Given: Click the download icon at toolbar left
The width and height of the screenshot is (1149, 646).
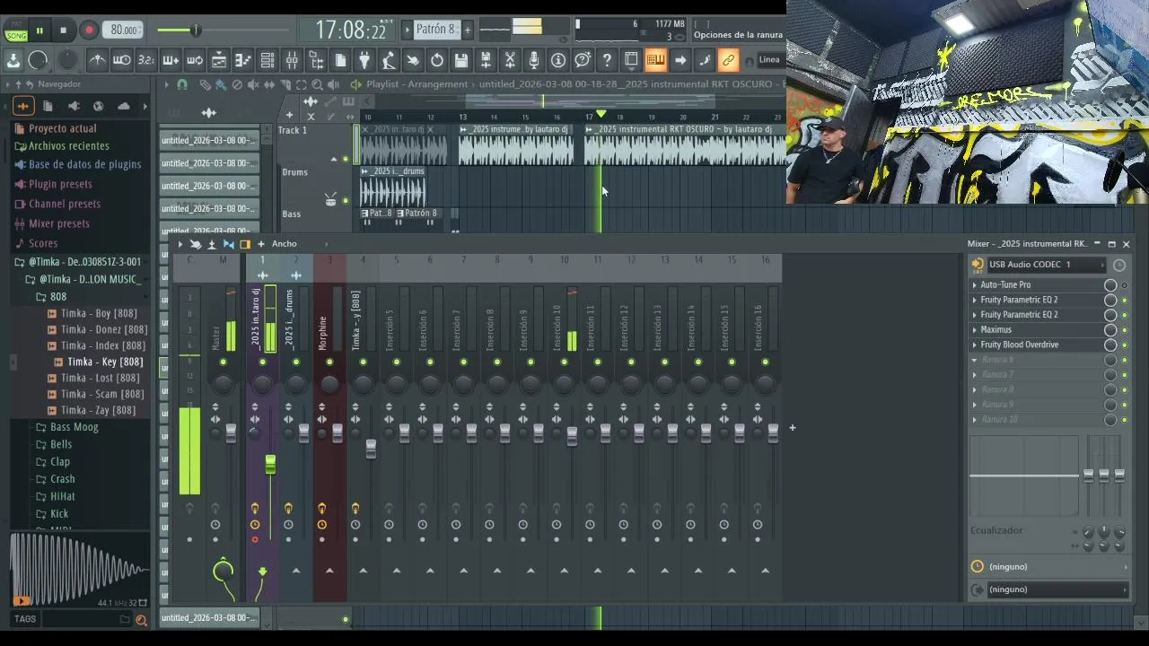Looking at the screenshot, I should pos(13,60).
